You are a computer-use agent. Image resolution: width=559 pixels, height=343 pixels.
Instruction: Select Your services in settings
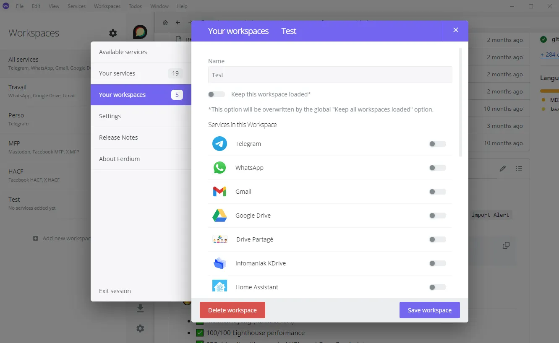[141, 73]
